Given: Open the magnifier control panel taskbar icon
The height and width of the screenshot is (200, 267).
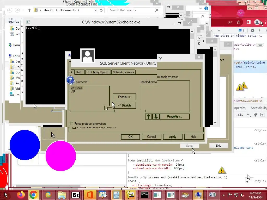Looking at the screenshot, I should click(103, 195).
